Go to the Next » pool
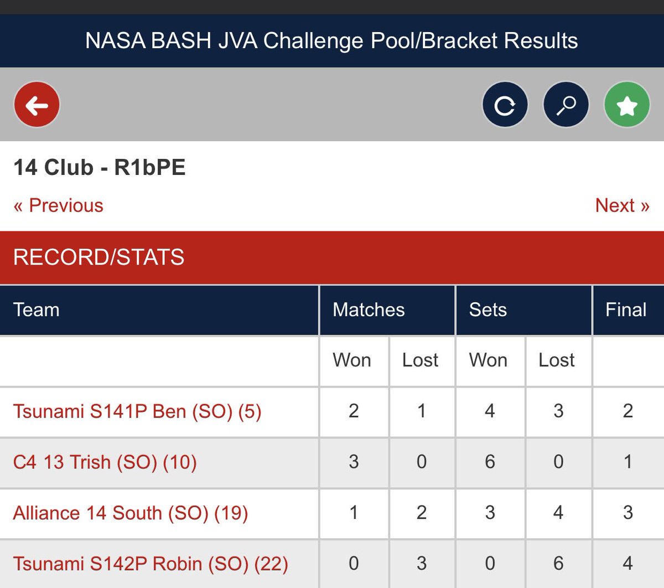The height and width of the screenshot is (588, 664). pyautogui.click(x=622, y=205)
